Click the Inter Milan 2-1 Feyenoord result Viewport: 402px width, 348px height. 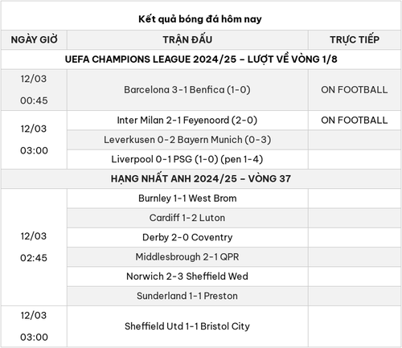coord(187,120)
